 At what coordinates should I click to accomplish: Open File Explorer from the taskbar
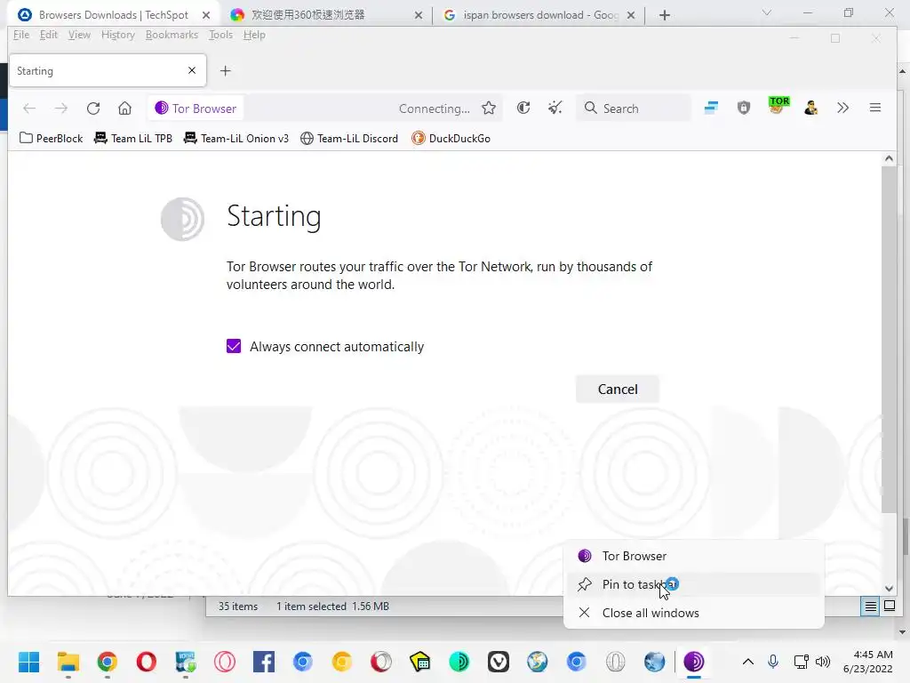click(x=68, y=662)
